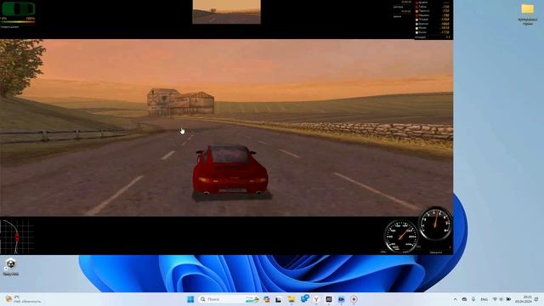Click the speedometer gauge in the game HUD
This screenshot has height=306, width=544.
coord(401,236)
